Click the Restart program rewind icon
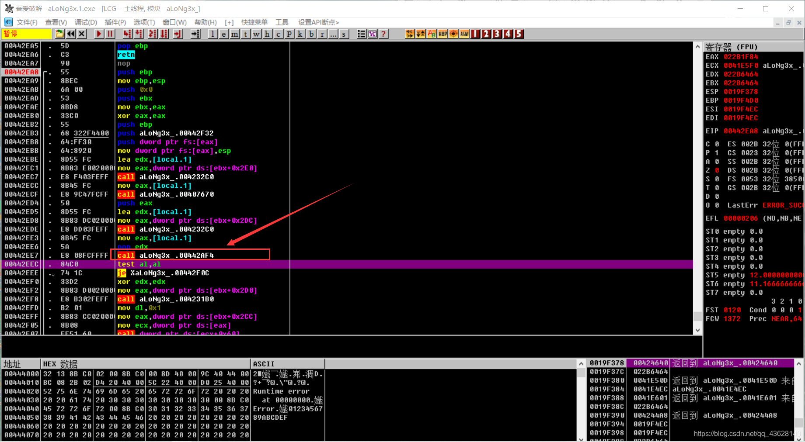This screenshot has width=805, height=442. [71, 34]
